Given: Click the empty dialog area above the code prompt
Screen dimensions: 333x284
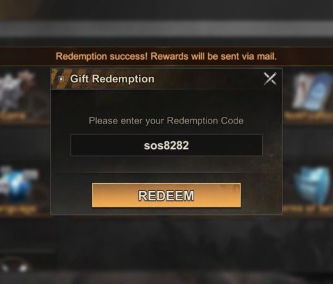Looking at the screenshot, I should tap(166, 101).
